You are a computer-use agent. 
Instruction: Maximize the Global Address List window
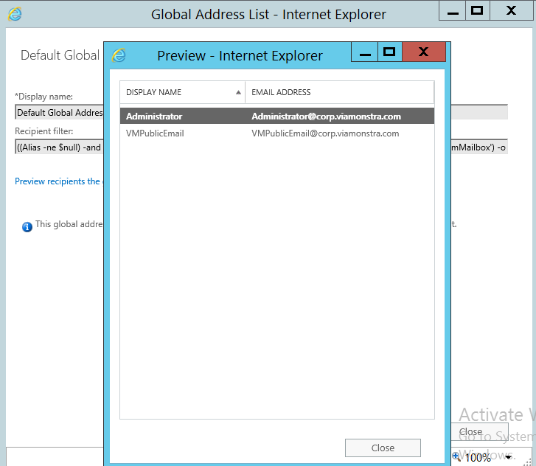pos(477,11)
